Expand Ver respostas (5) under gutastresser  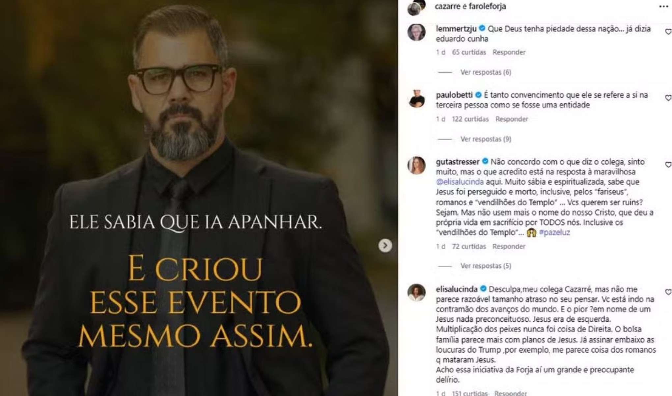point(486,266)
